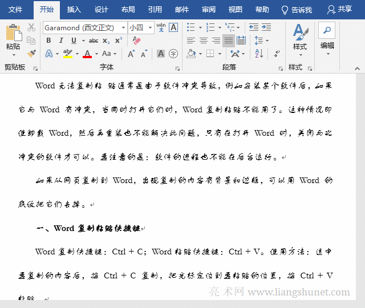
Task: Click the Format Painter brush icon
Action: (x=31, y=53)
